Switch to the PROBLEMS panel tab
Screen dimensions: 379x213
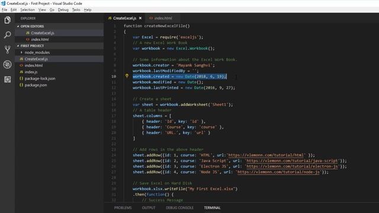[123, 208]
